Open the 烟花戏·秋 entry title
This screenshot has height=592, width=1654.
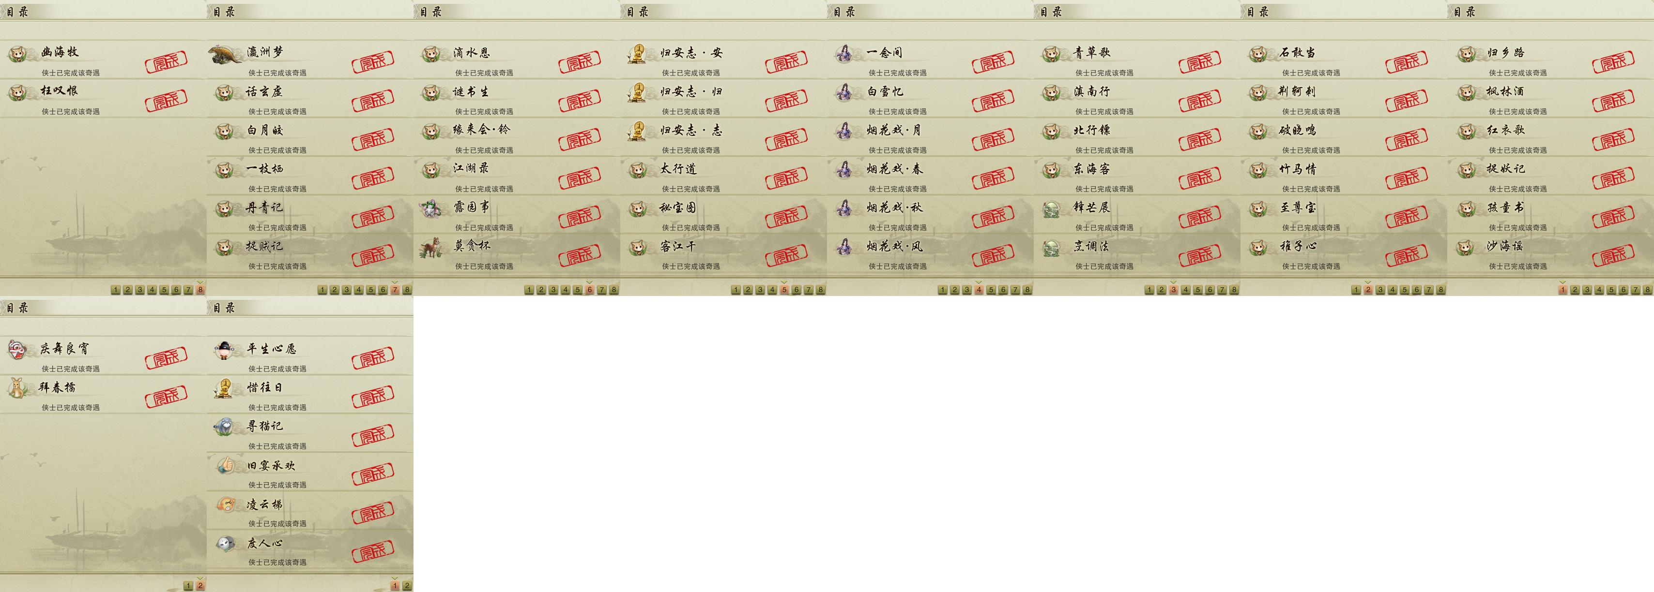click(894, 208)
